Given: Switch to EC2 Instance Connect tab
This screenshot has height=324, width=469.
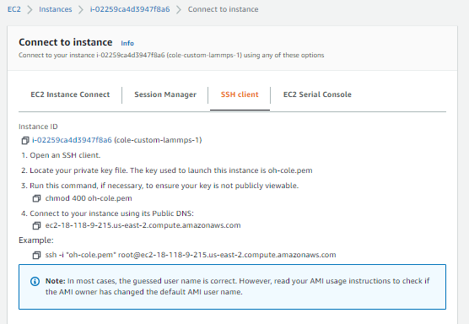Looking at the screenshot, I should [x=70, y=94].
